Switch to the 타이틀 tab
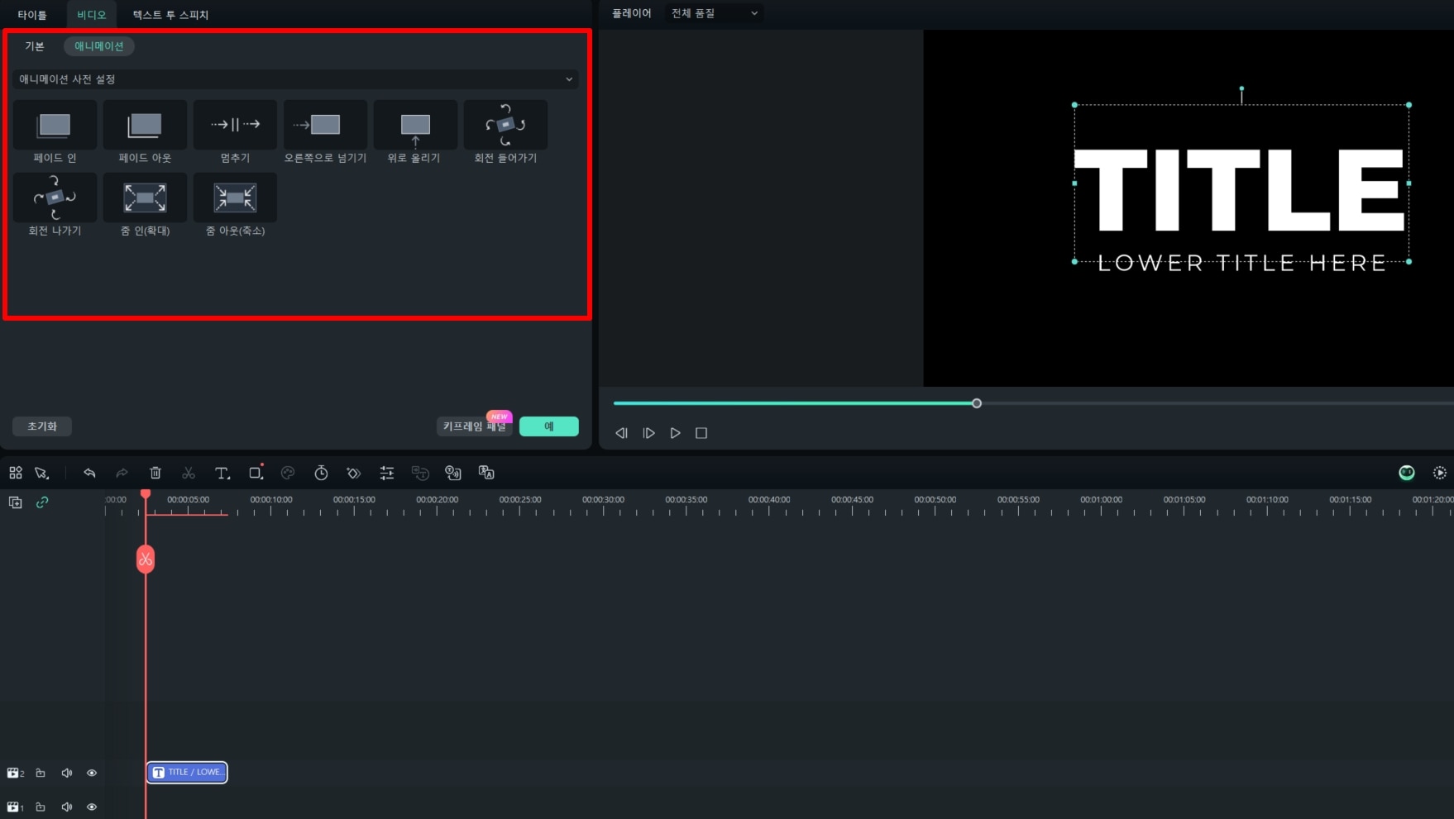Viewport: 1454px width, 819px height. [32, 15]
